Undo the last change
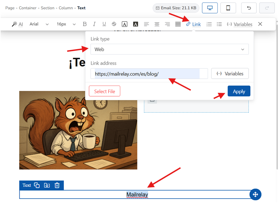 coord(249,8)
